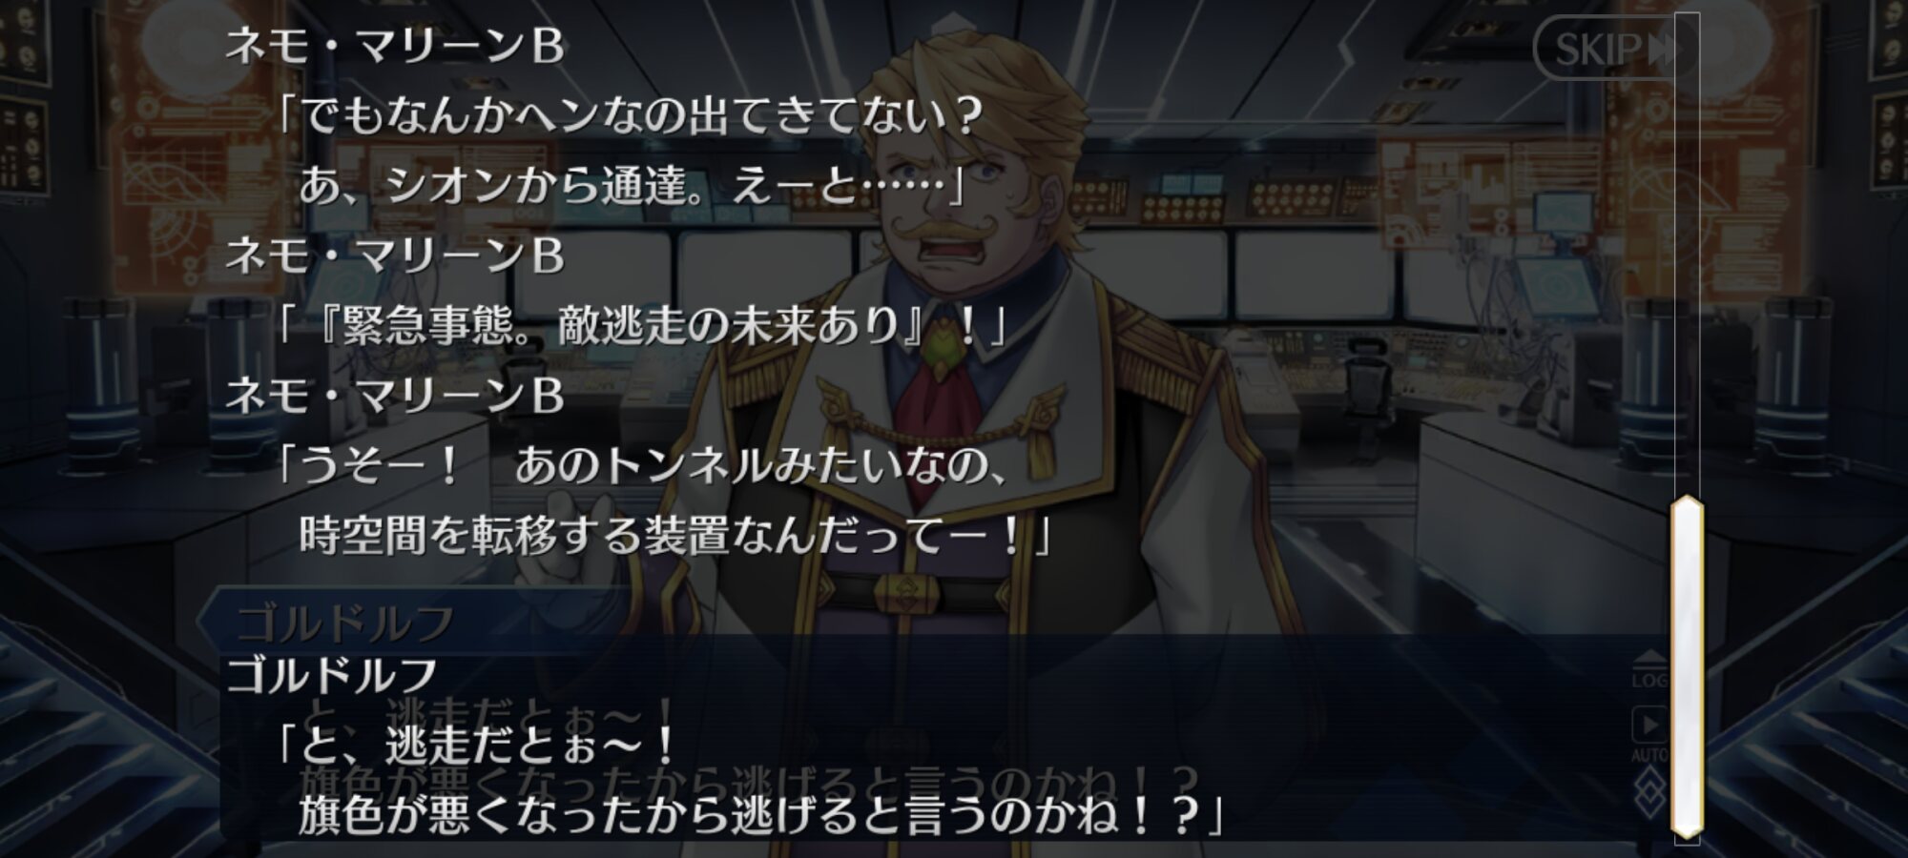Open the LOG up-arrow icon
The width and height of the screenshot is (1908, 858).
(1649, 669)
